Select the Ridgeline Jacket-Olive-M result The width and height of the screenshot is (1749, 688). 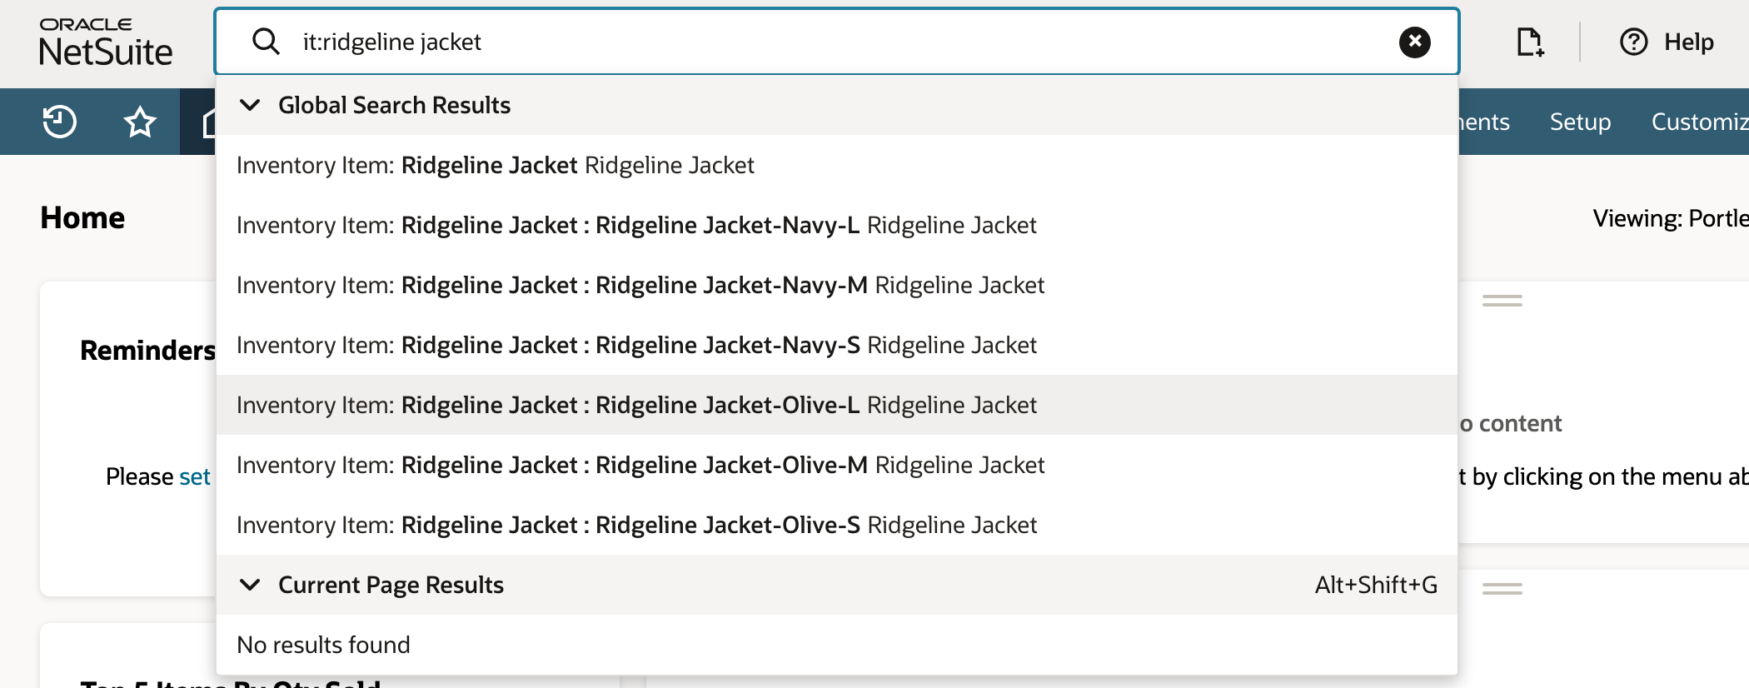tap(837, 465)
